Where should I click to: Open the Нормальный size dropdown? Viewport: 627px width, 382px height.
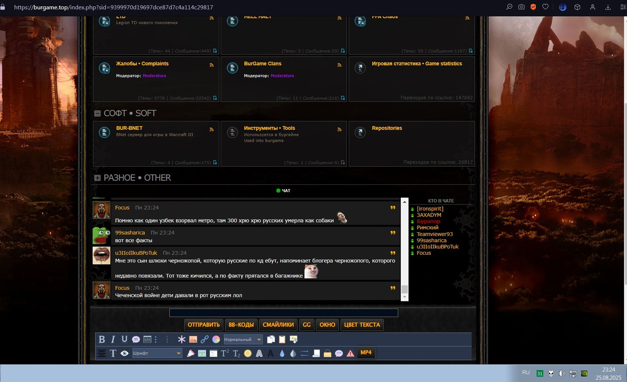[243, 339]
